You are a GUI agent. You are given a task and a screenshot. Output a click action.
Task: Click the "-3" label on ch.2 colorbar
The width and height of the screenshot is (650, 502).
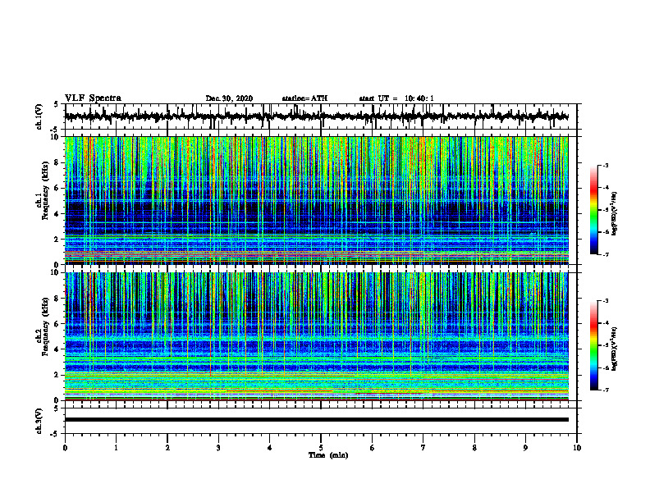click(606, 301)
